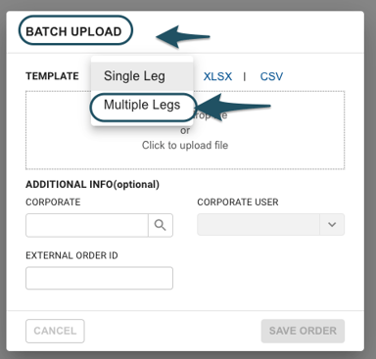Click the External Order ID label

click(71, 255)
